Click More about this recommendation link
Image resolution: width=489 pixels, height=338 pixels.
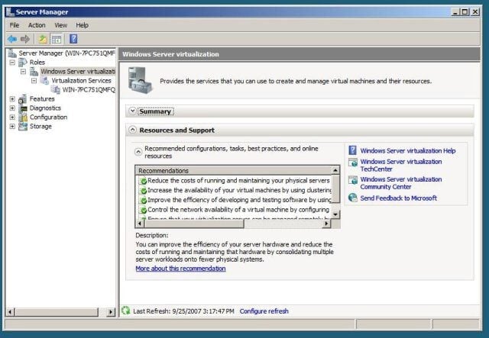(x=180, y=269)
